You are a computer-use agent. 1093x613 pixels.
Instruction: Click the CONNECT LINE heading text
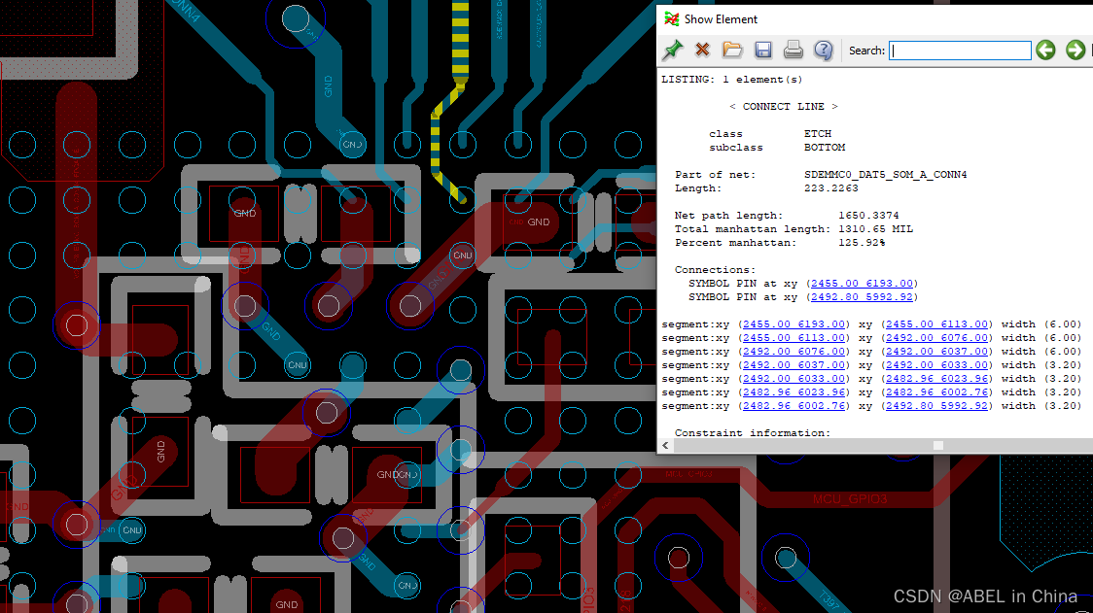(x=784, y=107)
